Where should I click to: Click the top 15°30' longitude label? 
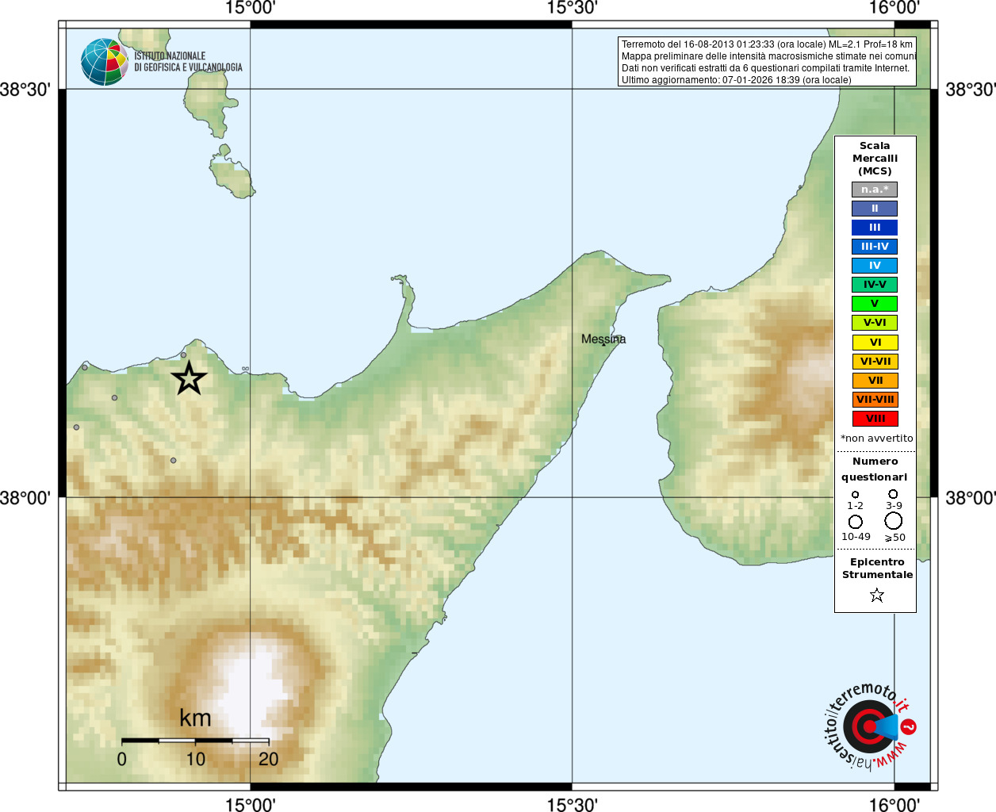click(x=572, y=8)
